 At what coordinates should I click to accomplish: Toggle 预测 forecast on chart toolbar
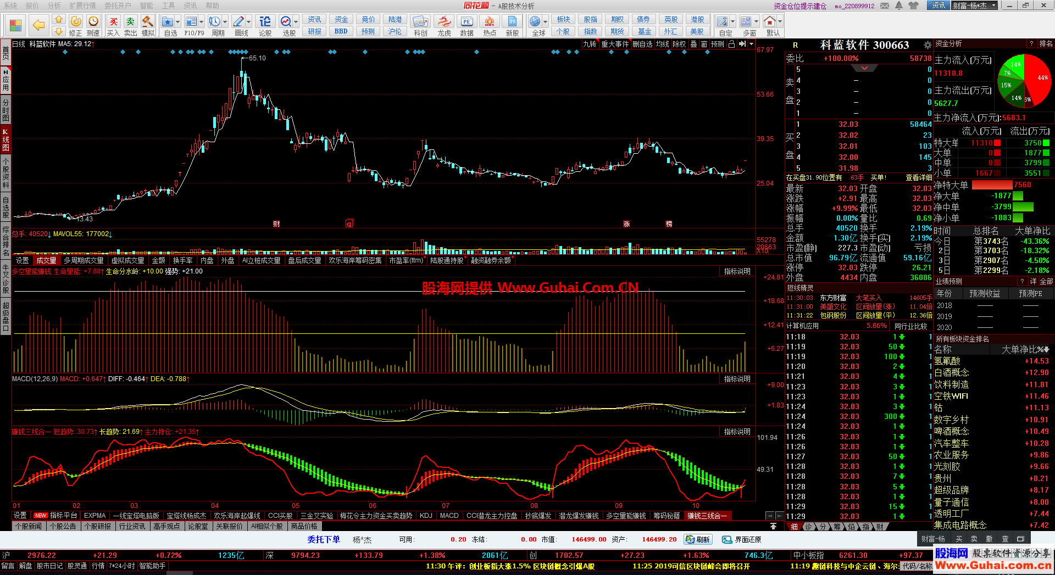pos(718,44)
